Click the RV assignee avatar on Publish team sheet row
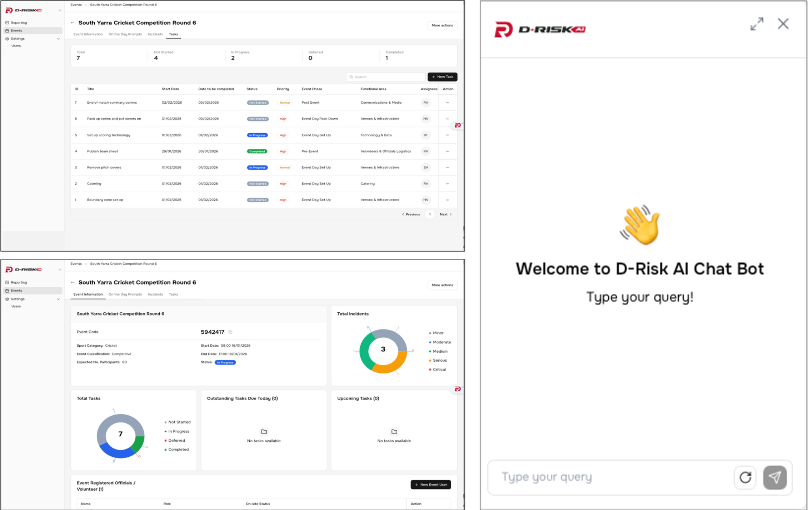The image size is (808, 510). [426, 151]
